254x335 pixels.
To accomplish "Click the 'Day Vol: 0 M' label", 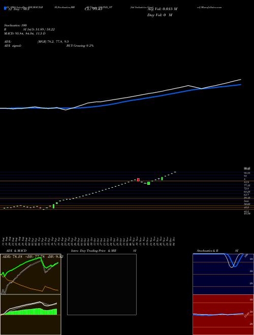I will coord(160,15).
